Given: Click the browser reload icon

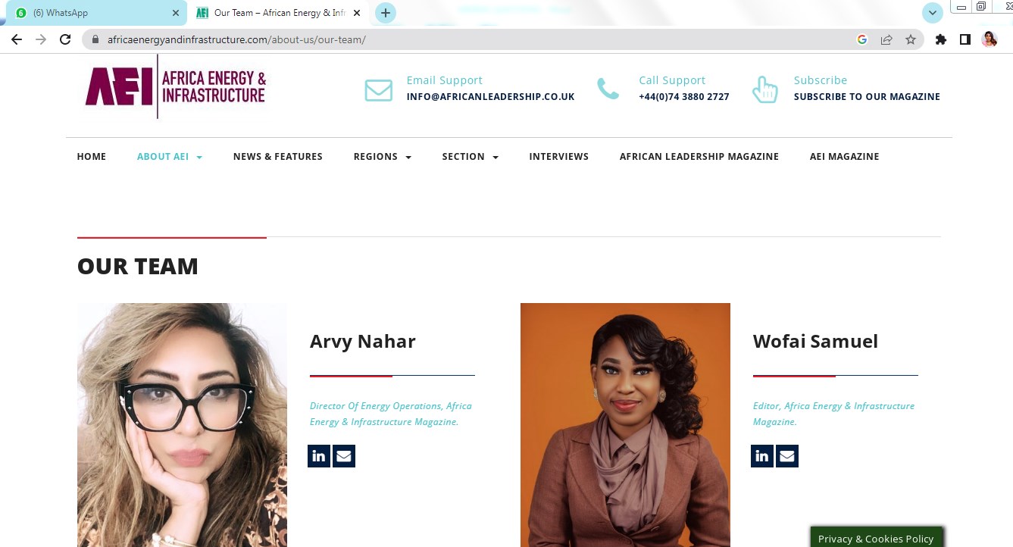Looking at the screenshot, I should click(65, 39).
